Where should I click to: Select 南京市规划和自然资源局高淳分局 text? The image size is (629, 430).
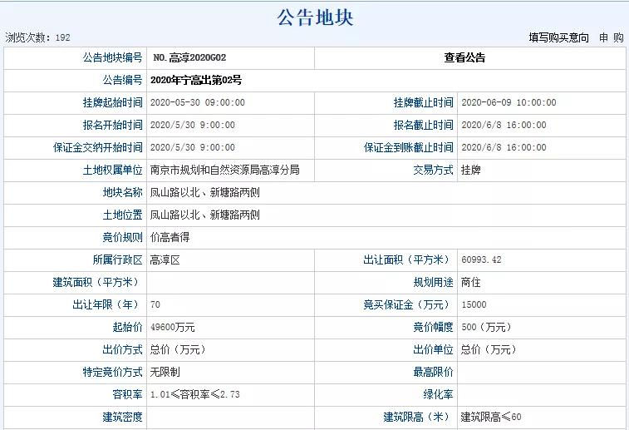point(224,171)
